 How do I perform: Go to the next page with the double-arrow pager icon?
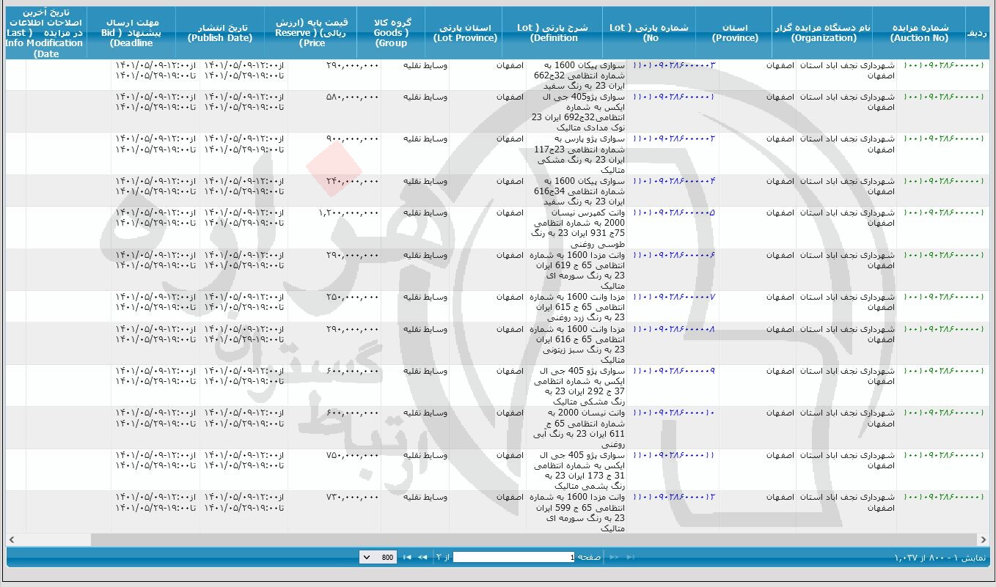pyautogui.click(x=422, y=558)
